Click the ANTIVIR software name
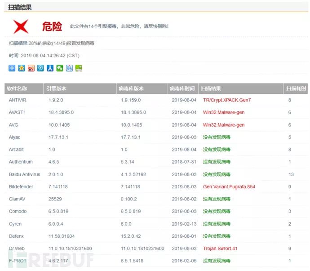Screen dimensions: 310x271 click(18, 100)
